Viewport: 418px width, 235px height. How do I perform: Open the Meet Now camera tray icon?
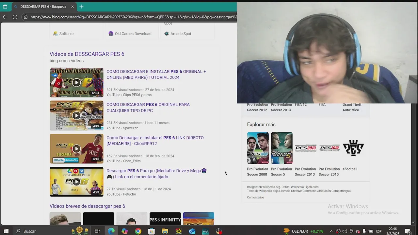coord(351,231)
